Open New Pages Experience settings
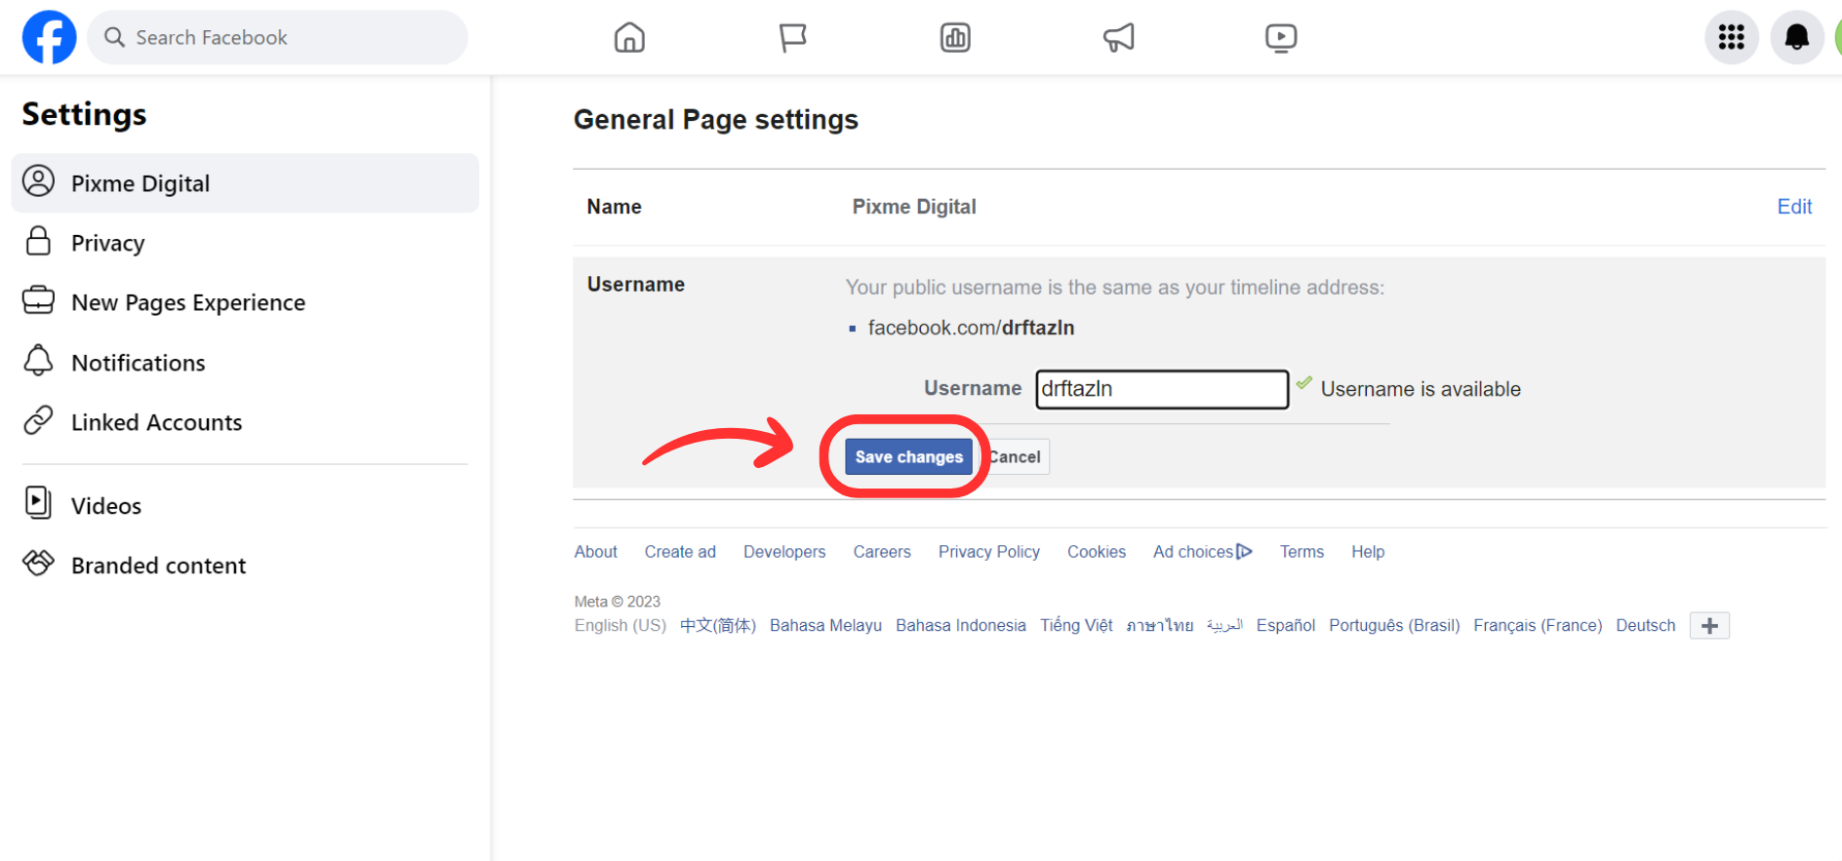 coord(187,303)
